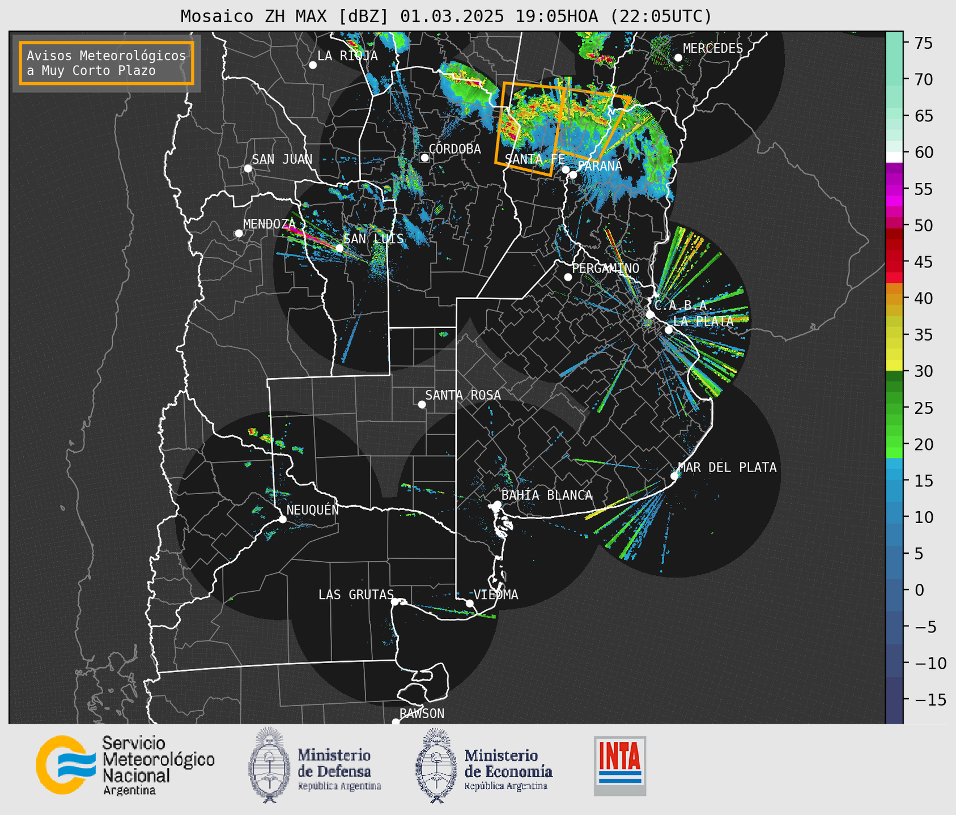Click the CORDOBA city label

[x=455, y=149]
